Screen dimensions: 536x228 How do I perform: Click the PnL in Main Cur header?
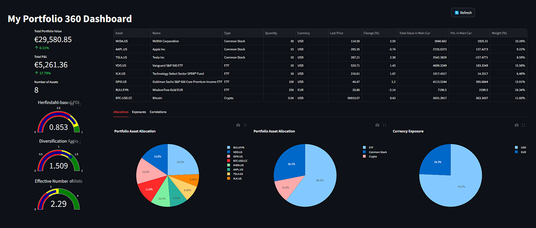click(469, 33)
